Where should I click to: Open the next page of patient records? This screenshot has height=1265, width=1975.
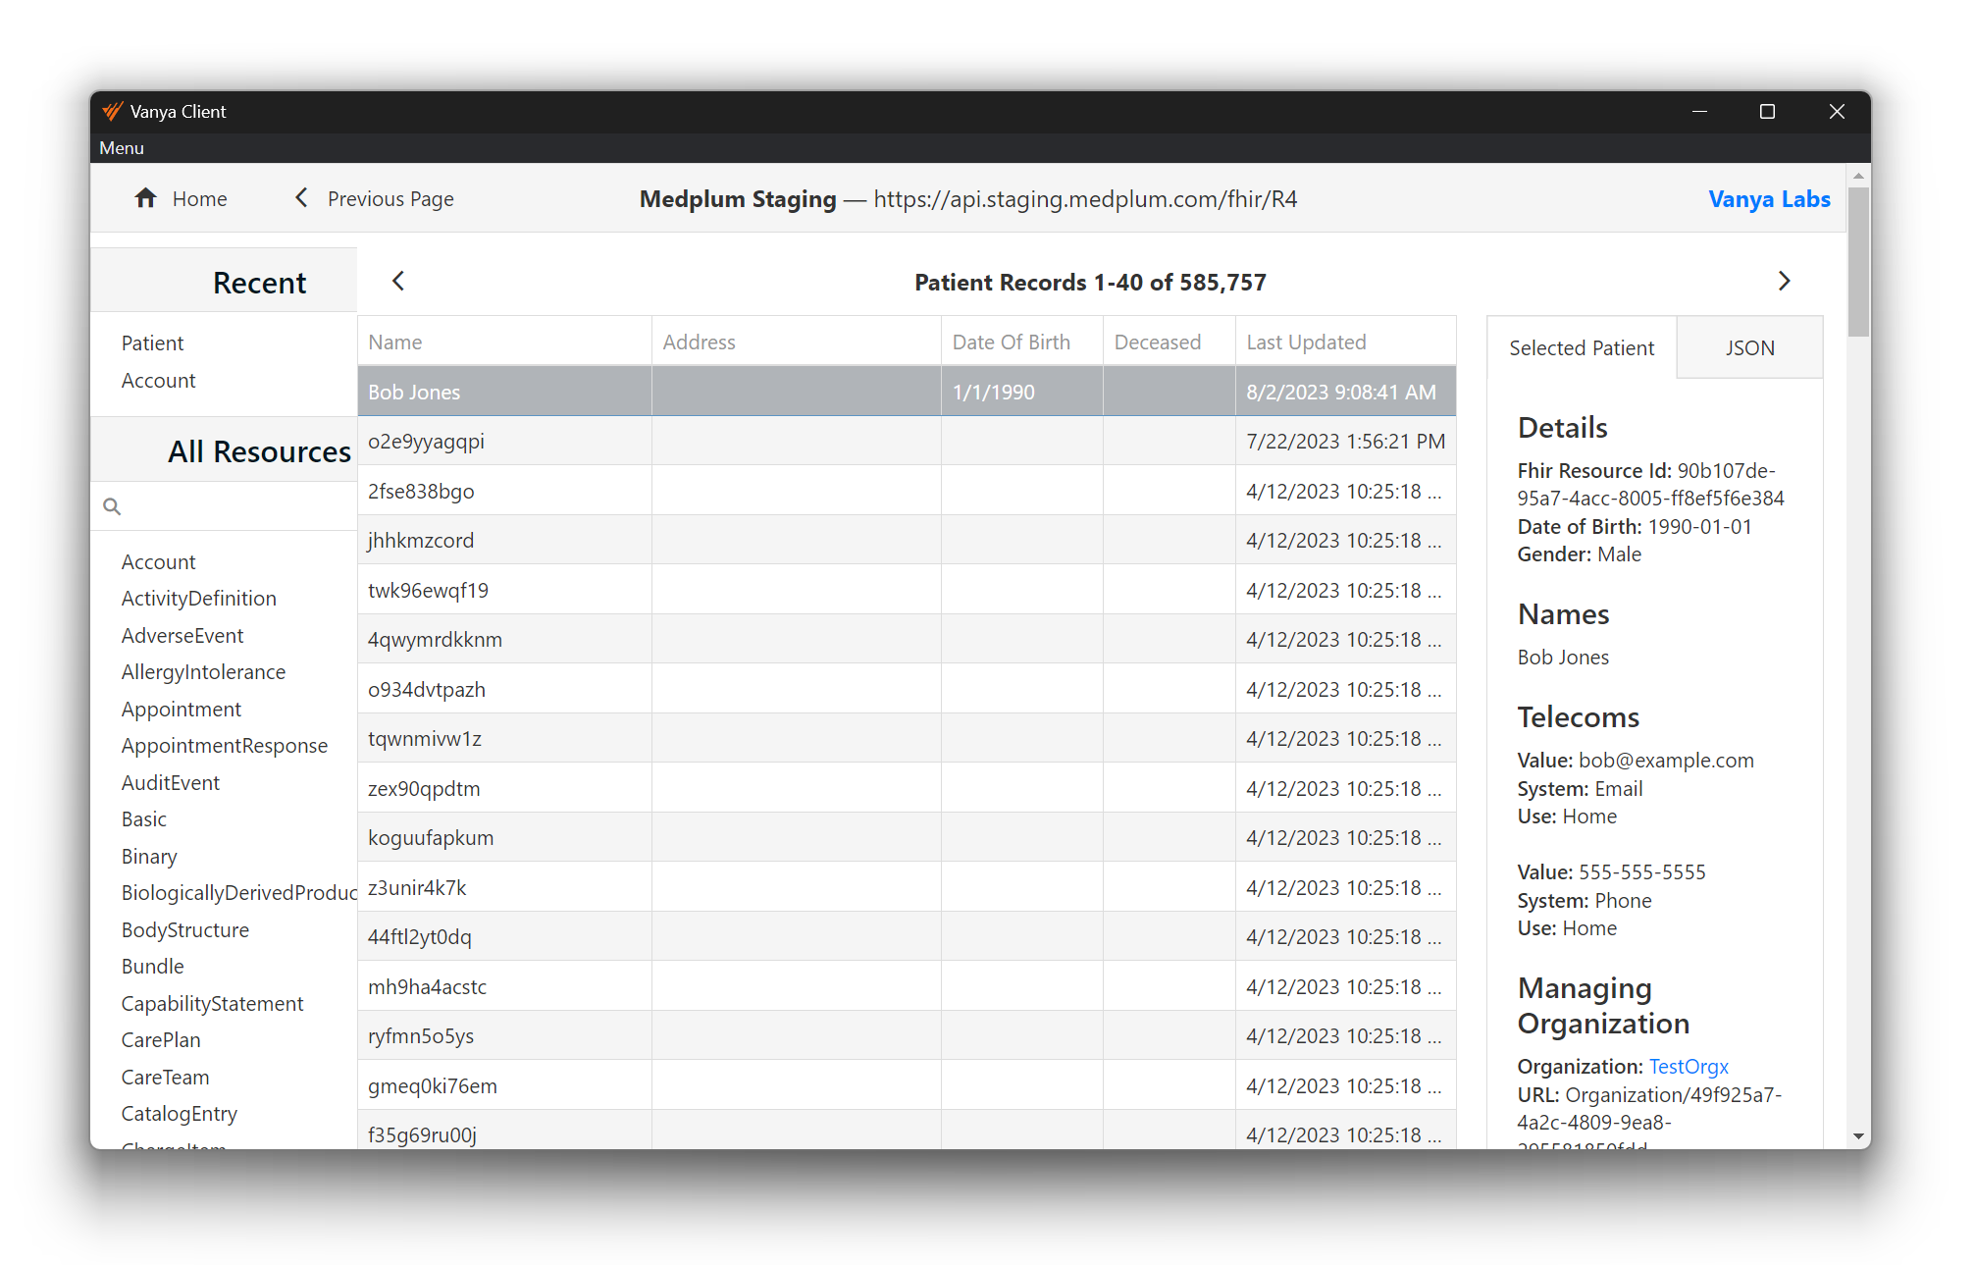(1785, 281)
